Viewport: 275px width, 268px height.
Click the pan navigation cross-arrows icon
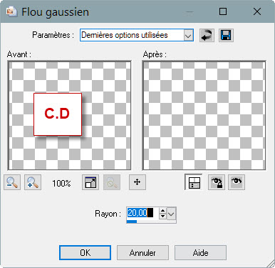click(137, 182)
